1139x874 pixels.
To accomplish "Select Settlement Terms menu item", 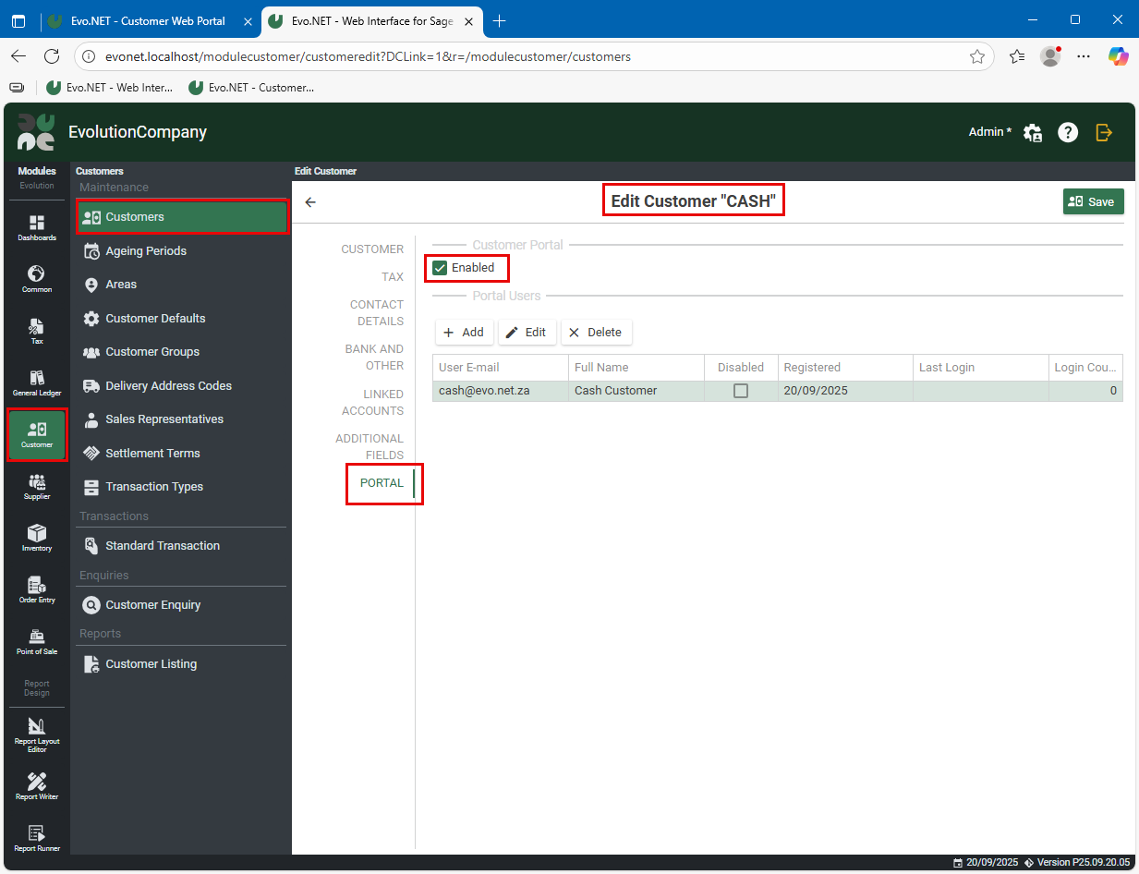I will (152, 454).
